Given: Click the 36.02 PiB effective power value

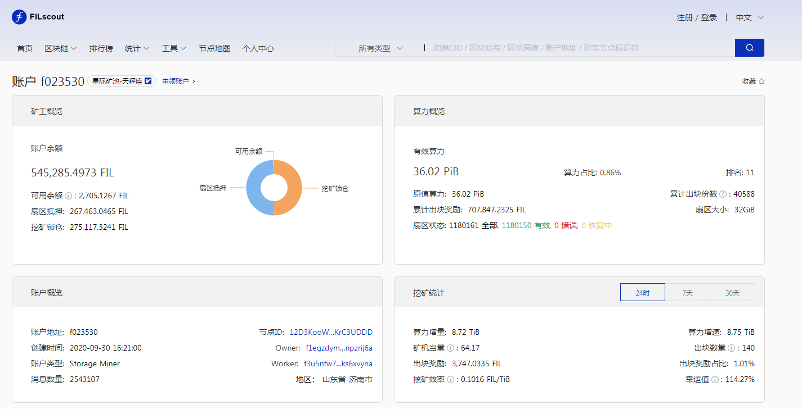Looking at the screenshot, I should [436, 172].
